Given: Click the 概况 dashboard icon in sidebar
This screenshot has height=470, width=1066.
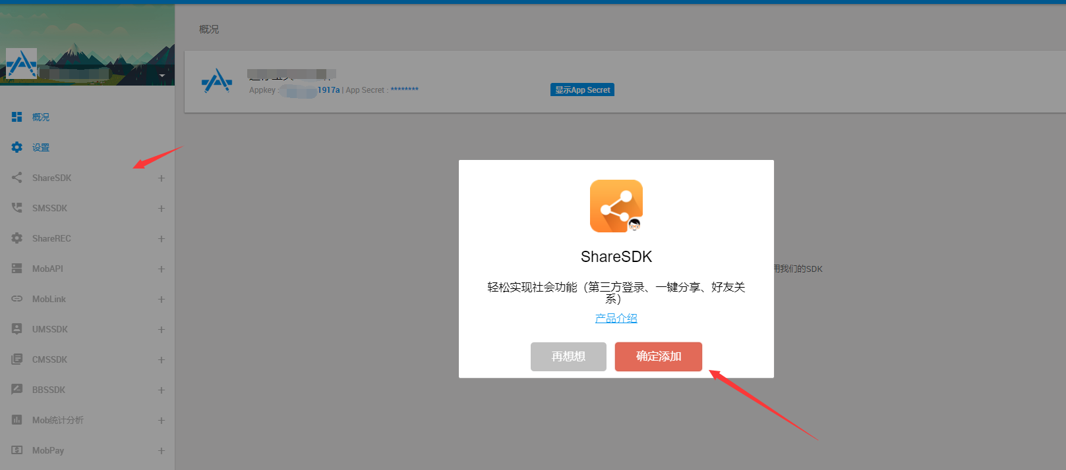Looking at the screenshot, I should click(17, 117).
